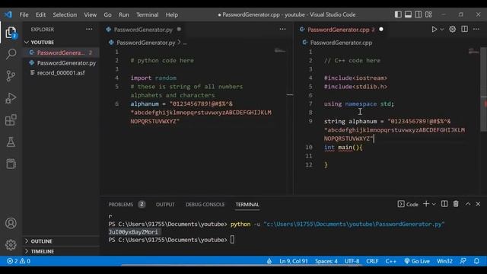Open the Extensions view

11,120
